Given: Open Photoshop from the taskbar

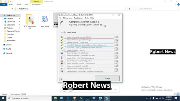Looking at the screenshot, I should 87,98.
